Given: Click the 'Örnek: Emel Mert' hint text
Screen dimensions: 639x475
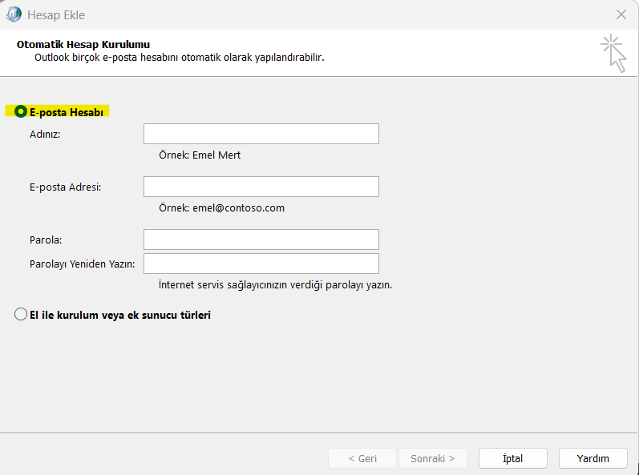Looking at the screenshot, I should [200, 155].
